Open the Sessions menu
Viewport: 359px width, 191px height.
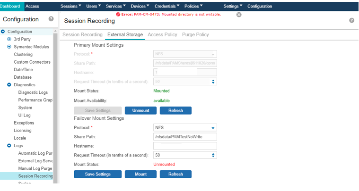pos(71,6)
